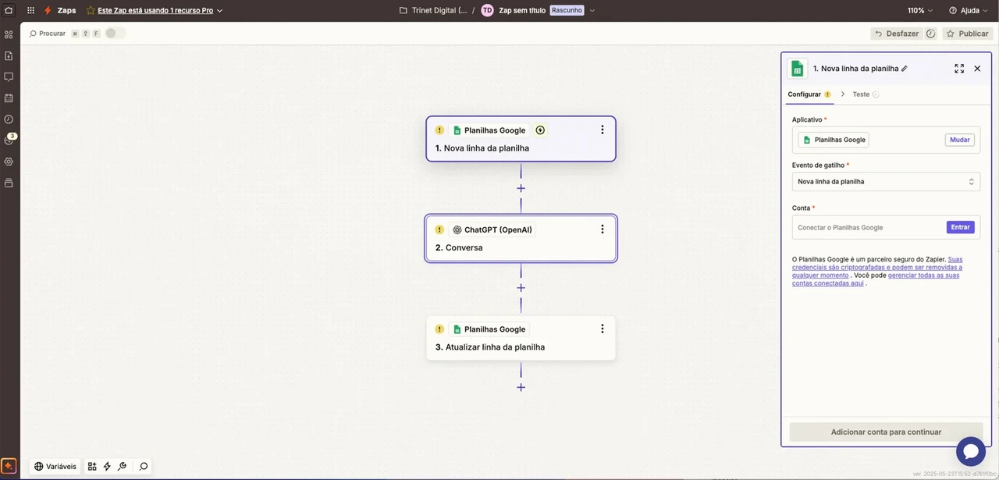Open the zoom 110% dropdown

(920, 10)
